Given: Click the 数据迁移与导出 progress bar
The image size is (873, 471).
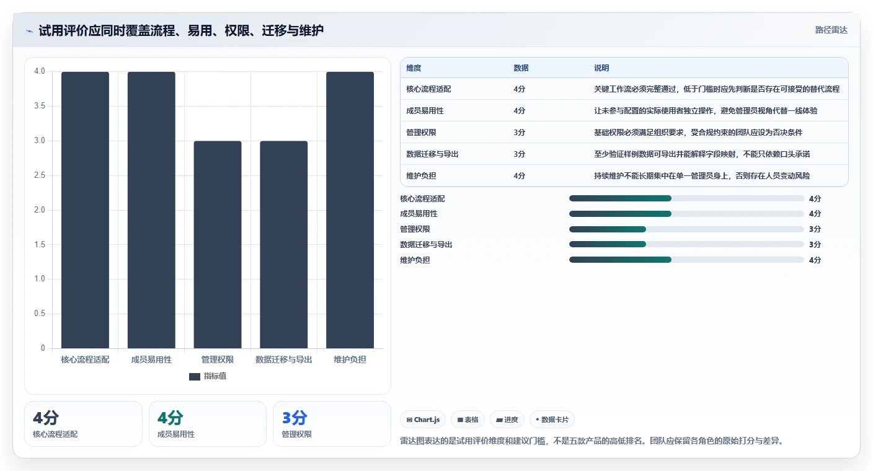Looking at the screenshot, I should tap(686, 244).
